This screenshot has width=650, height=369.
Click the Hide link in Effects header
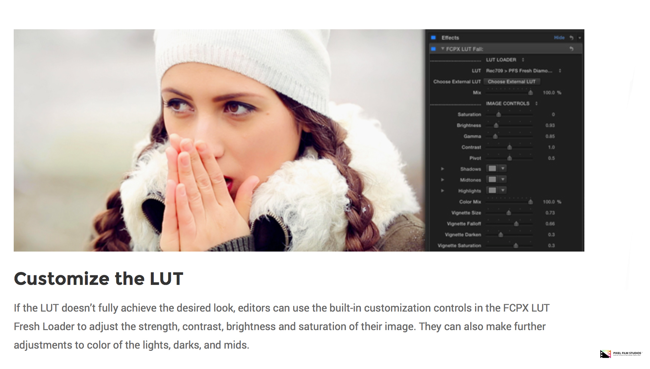559,38
